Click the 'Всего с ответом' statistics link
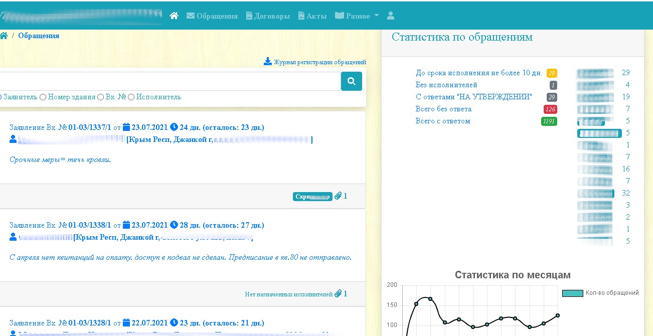 click(x=443, y=121)
